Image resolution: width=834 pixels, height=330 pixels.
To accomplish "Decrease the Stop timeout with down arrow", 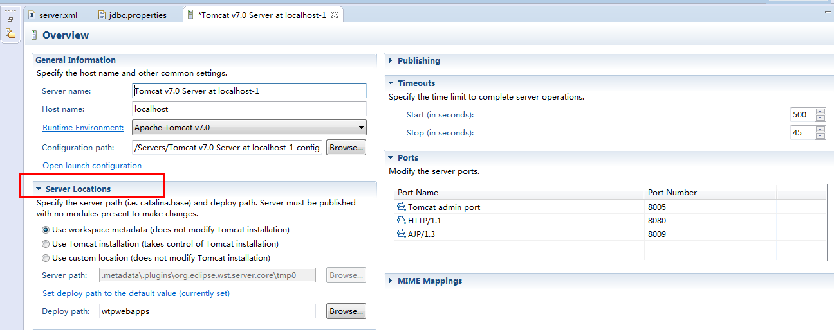I will pyautogui.click(x=820, y=136).
